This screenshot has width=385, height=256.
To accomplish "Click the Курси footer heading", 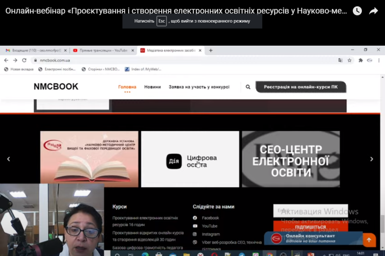I will [119, 207].
